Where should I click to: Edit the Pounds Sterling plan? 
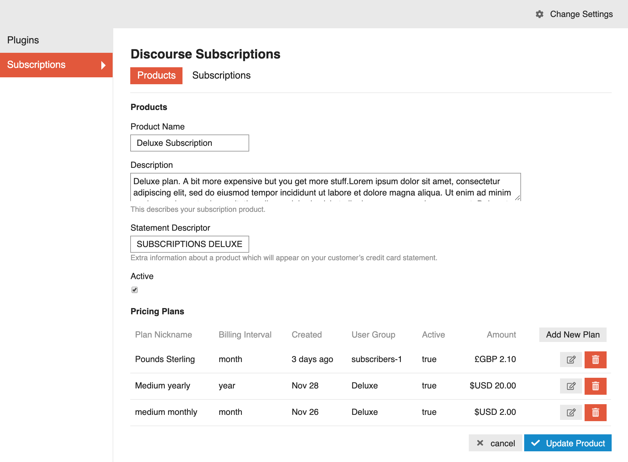[571, 360]
